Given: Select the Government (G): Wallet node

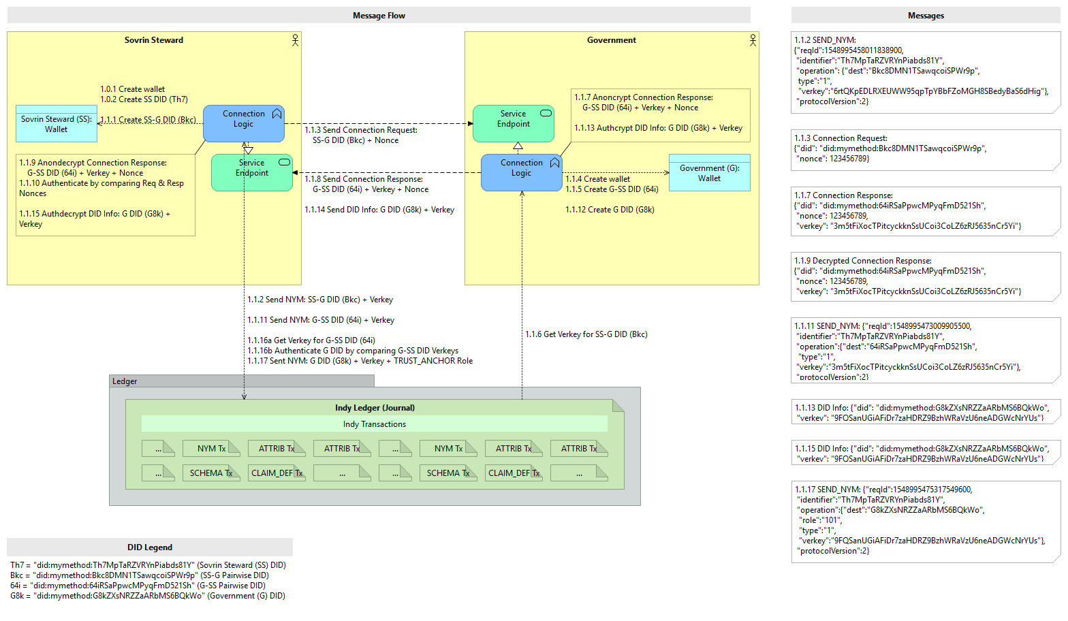Looking at the screenshot, I should click(709, 173).
